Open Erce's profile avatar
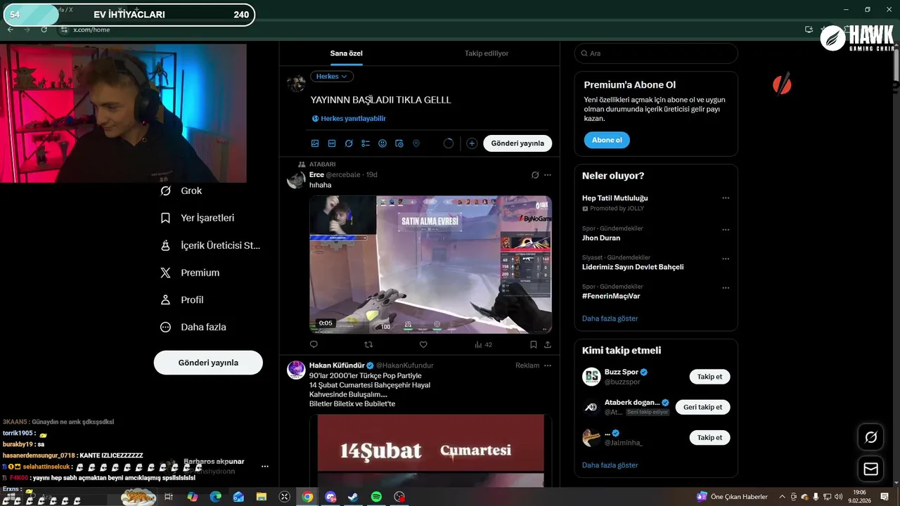Image resolution: width=900 pixels, height=506 pixels. (x=296, y=180)
